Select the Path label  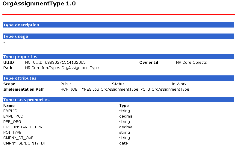pos(8,68)
